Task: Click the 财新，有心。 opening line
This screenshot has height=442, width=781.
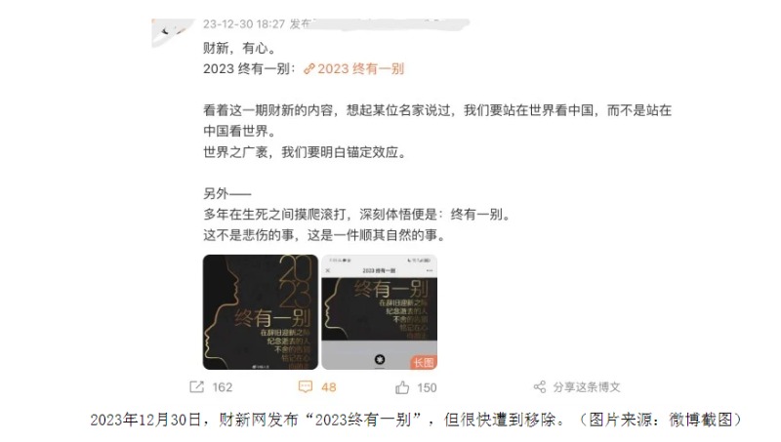Action: click(x=240, y=48)
